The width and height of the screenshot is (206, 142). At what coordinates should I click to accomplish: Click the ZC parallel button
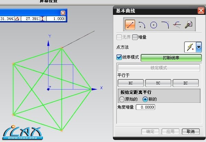[x=185, y=83]
